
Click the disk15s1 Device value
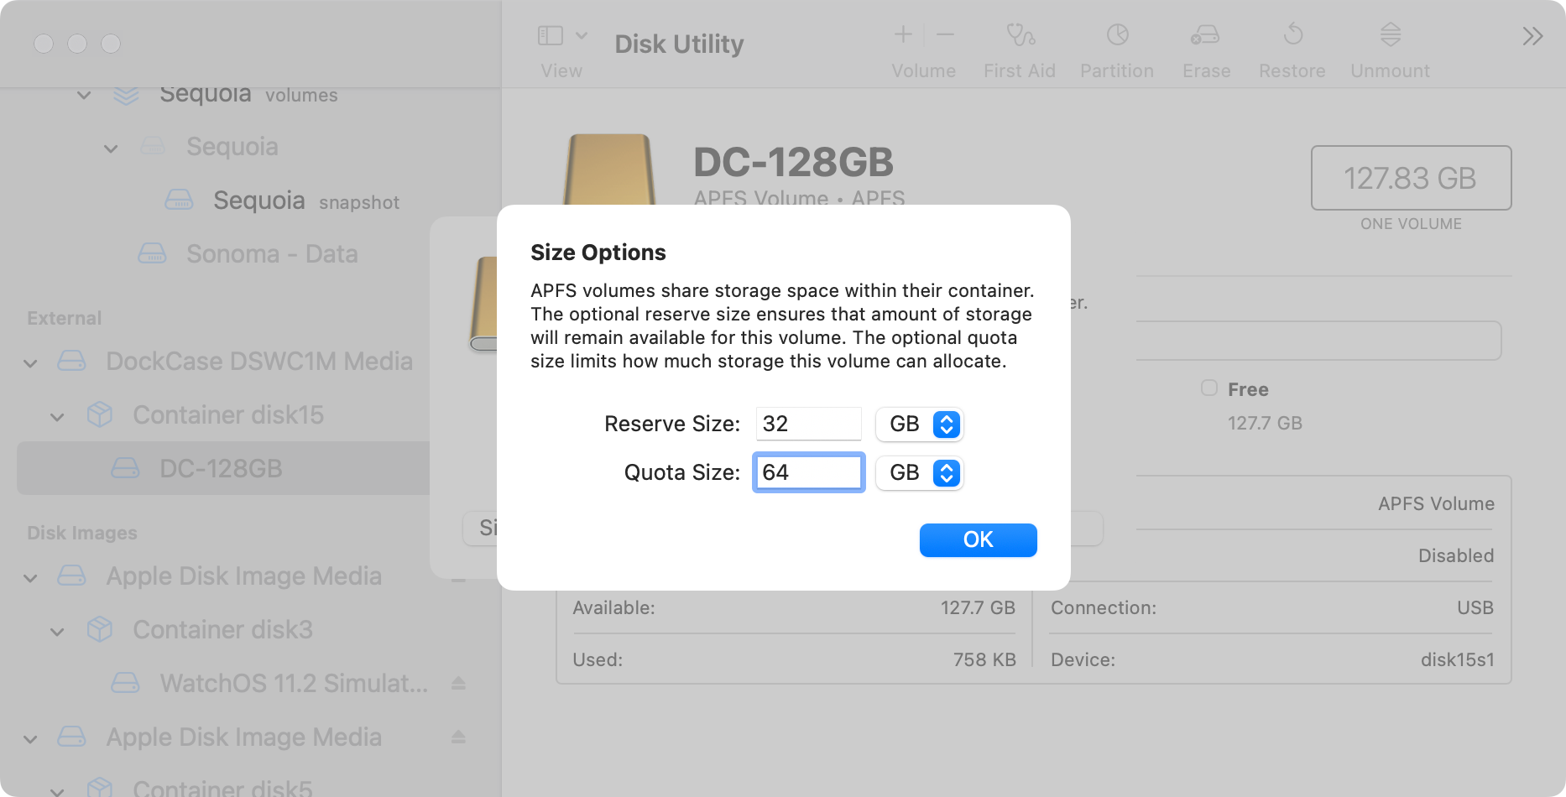point(1457,659)
